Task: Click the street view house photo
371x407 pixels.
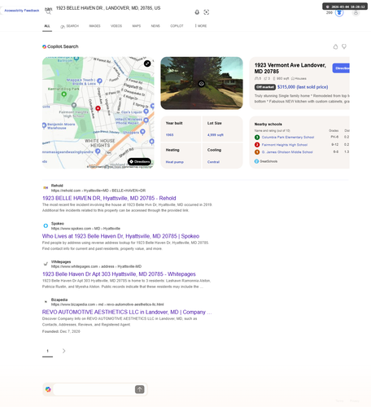Action: coord(202,83)
